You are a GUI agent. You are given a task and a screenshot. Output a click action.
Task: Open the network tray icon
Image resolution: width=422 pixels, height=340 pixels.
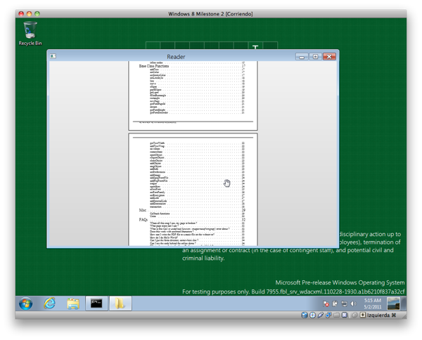tap(344, 303)
